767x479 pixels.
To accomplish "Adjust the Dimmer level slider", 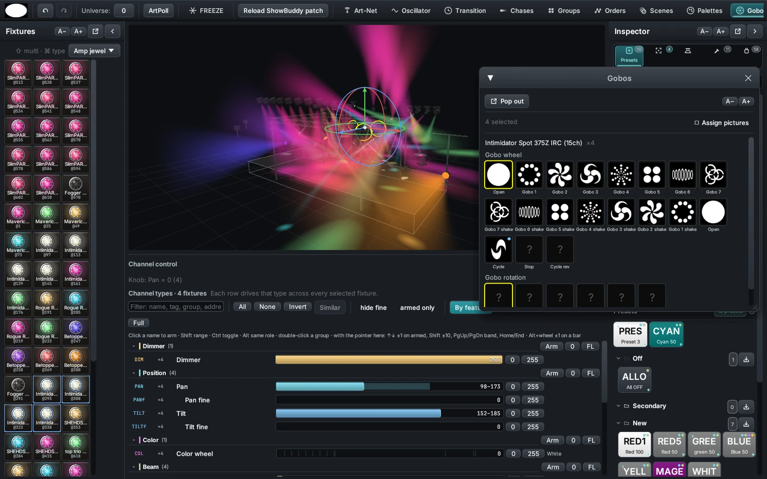I will point(389,360).
